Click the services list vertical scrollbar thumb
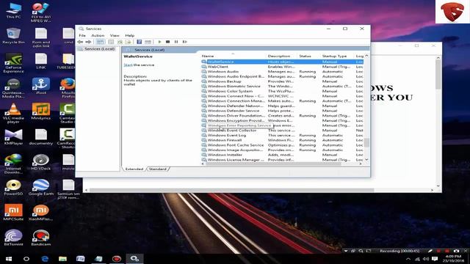This screenshot has width=470, height=264. 366,142
